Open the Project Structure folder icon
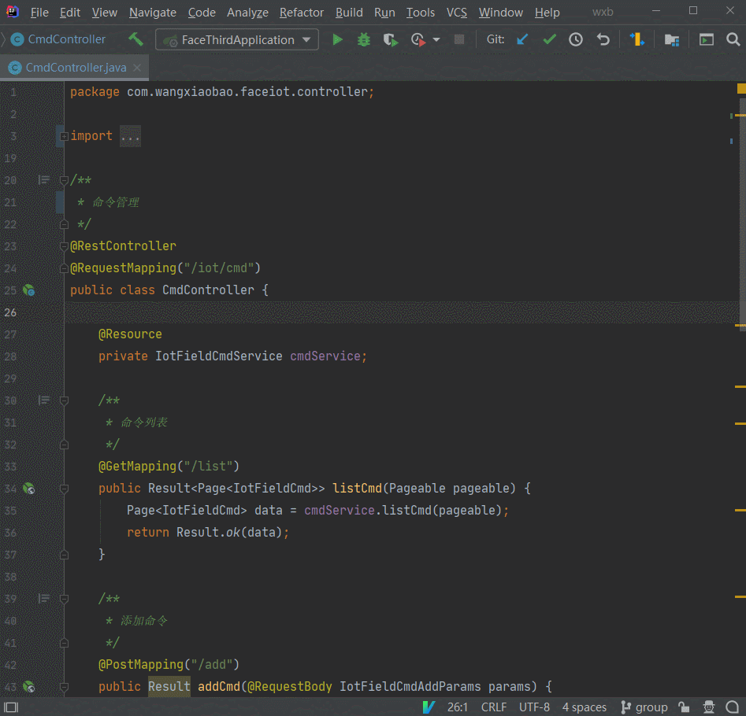Image resolution: width=746 pixels, height=716 pixels. coord(671,40)
